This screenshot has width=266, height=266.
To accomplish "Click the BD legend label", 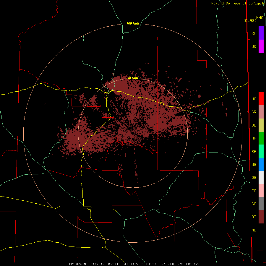I will click(x=254, y=125).
